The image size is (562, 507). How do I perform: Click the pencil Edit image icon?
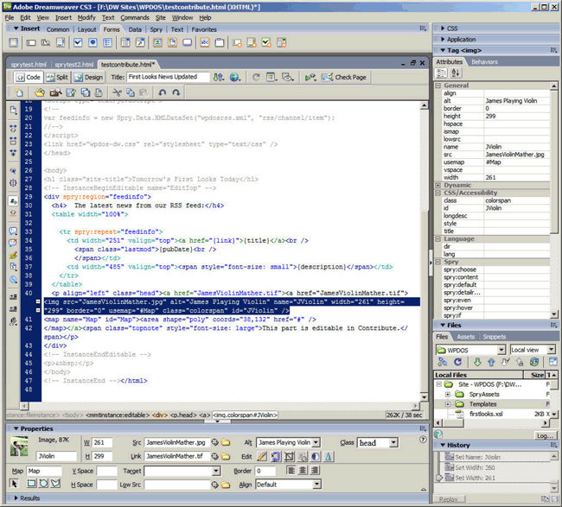pos(262,456)
